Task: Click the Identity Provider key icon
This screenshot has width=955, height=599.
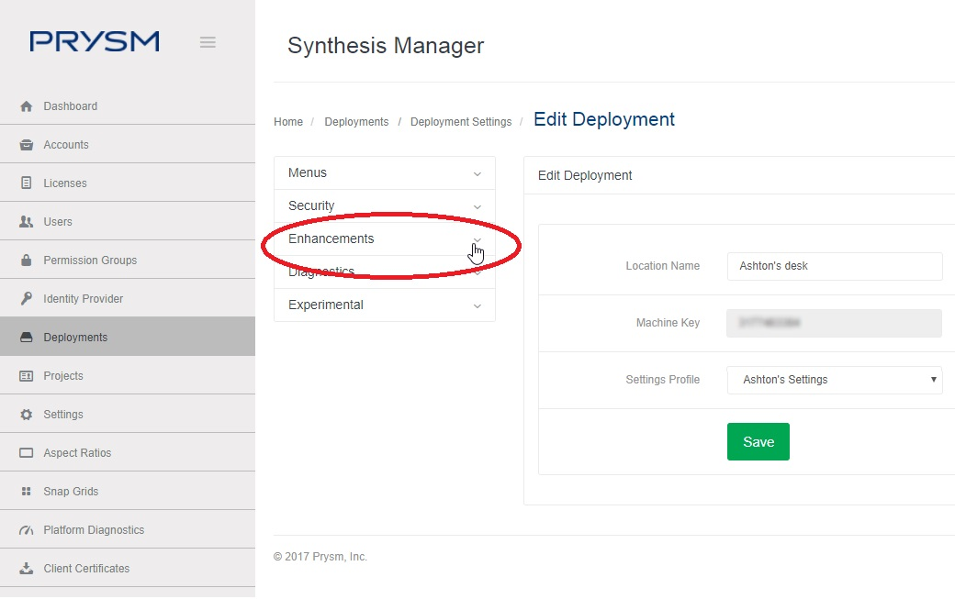Action: 27,299
